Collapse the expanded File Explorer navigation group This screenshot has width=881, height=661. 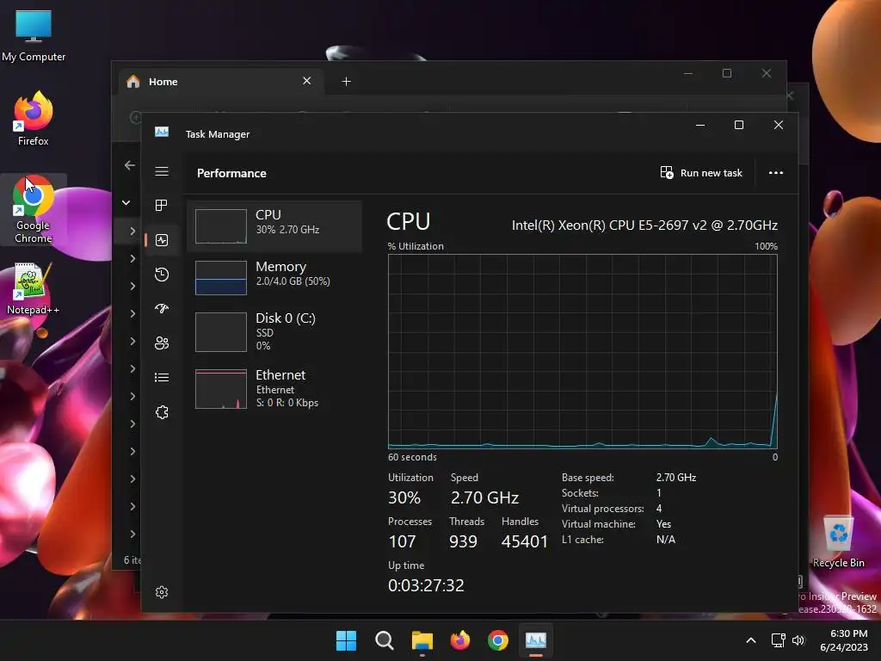(126, 203)
